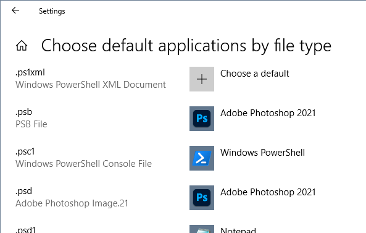366x233 pixels.
Task: Change Adobe Photoshop 2021 default for .psb
Action: [x=268, y=113]
